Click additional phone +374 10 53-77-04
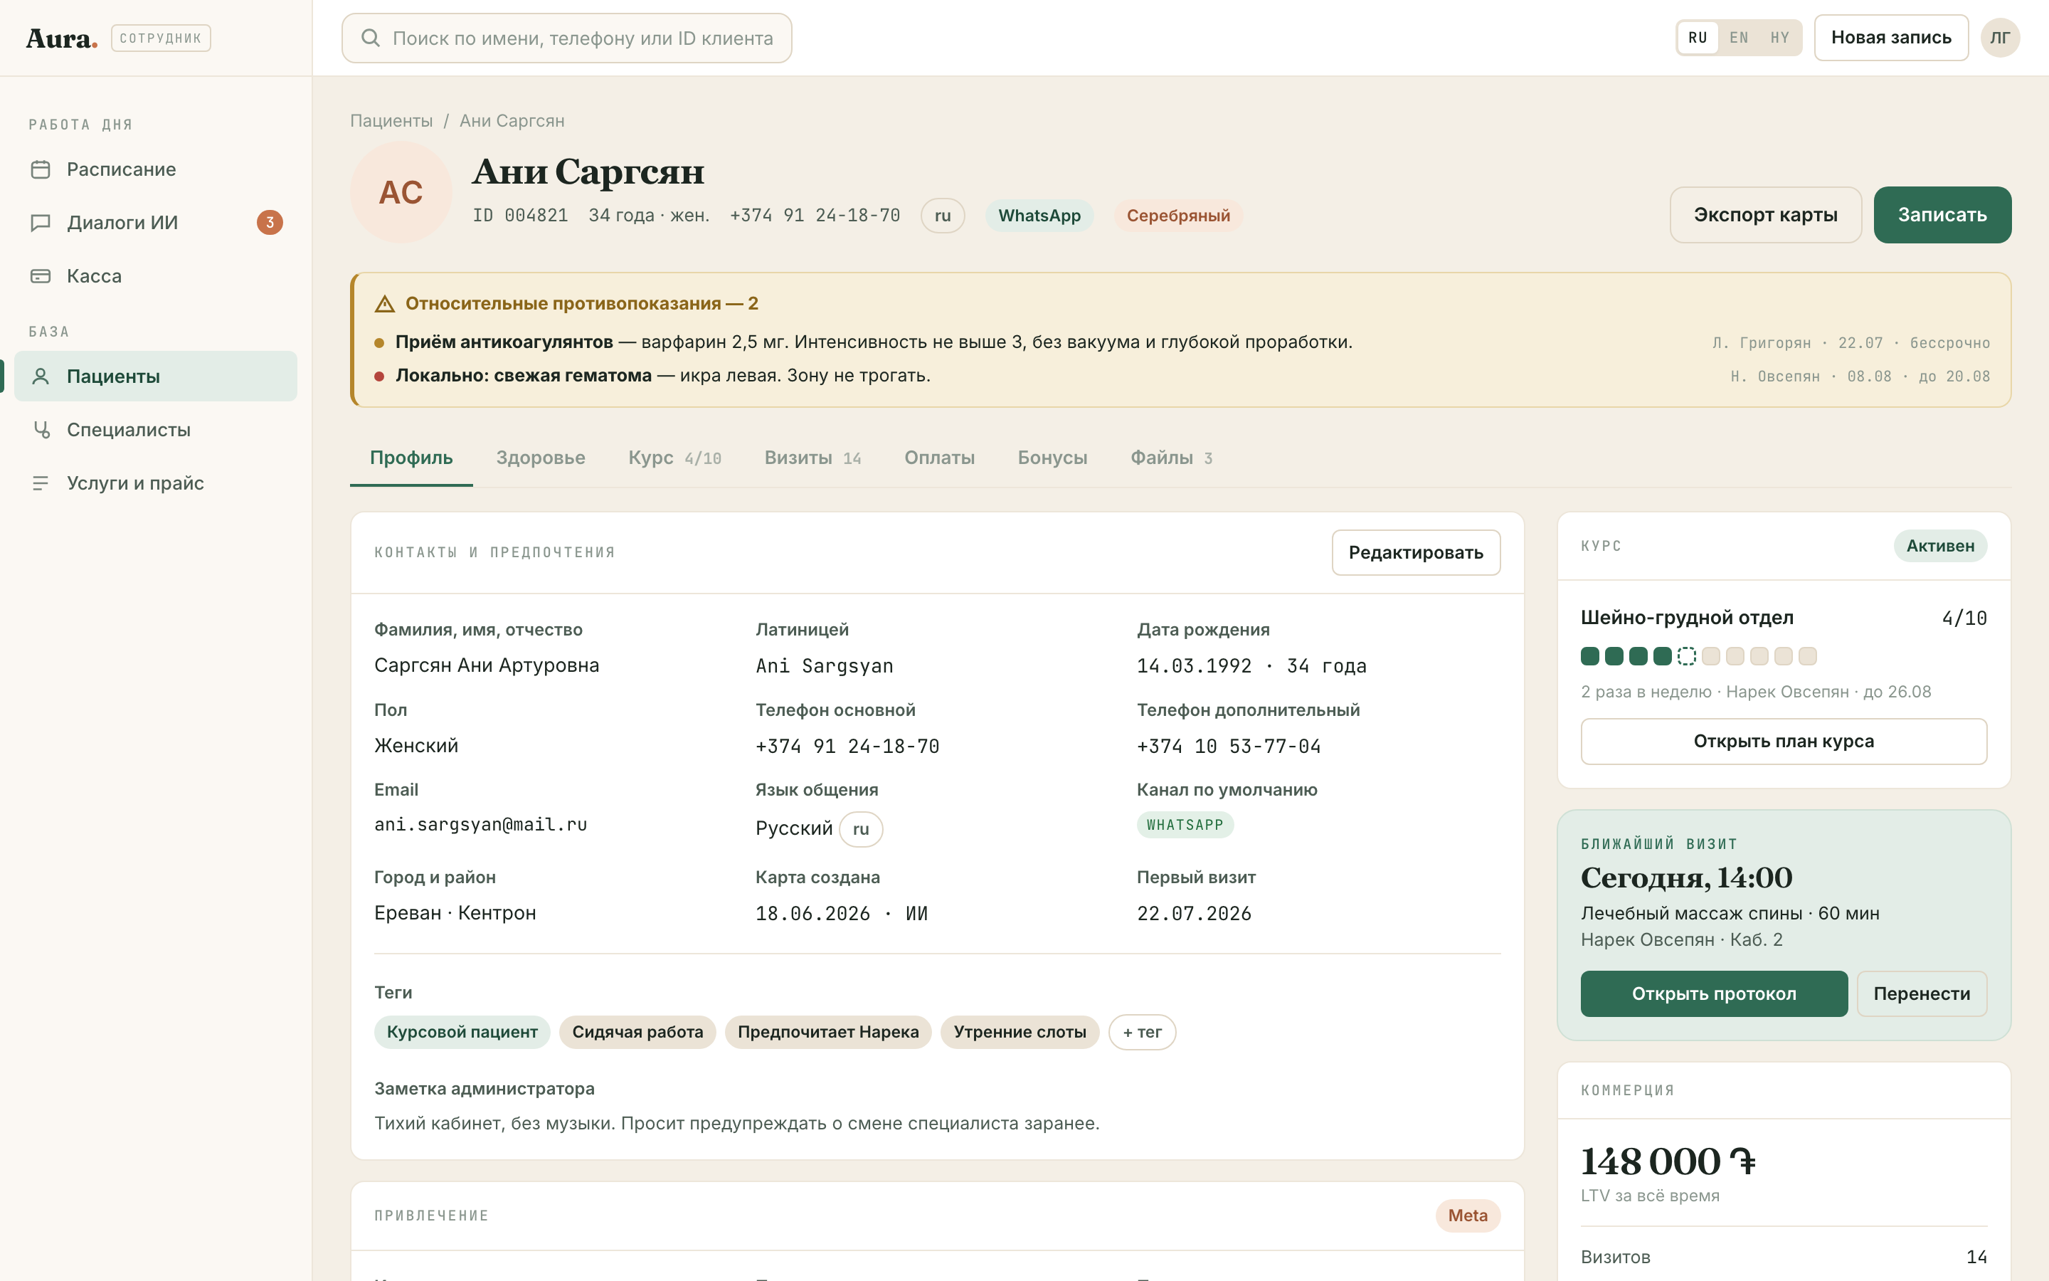Image resolution: width=2049 pixels, height=1281 pixels. pyautogui.click(x=1229, y=747)
